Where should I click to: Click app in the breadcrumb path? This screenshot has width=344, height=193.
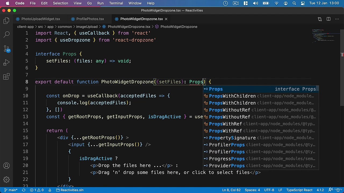coord(50,27)
